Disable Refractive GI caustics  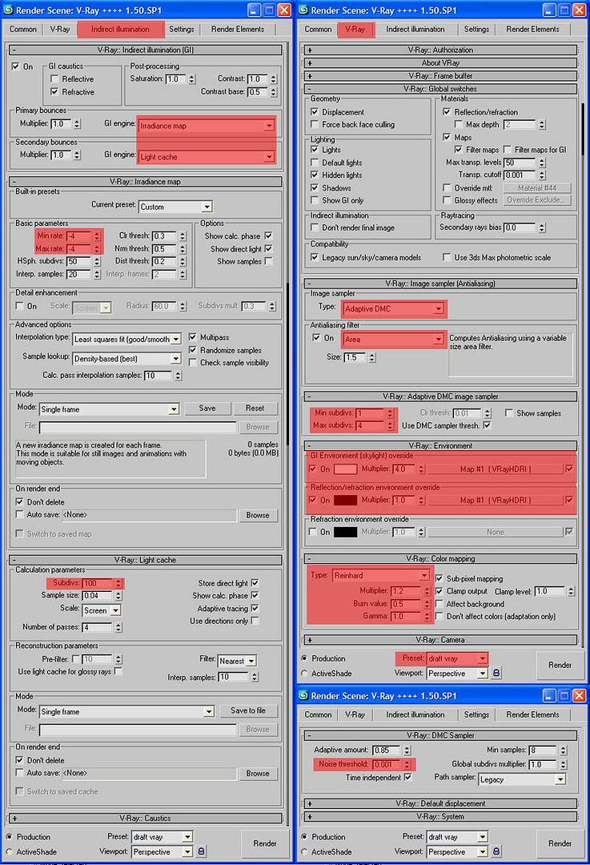(54, 91)
